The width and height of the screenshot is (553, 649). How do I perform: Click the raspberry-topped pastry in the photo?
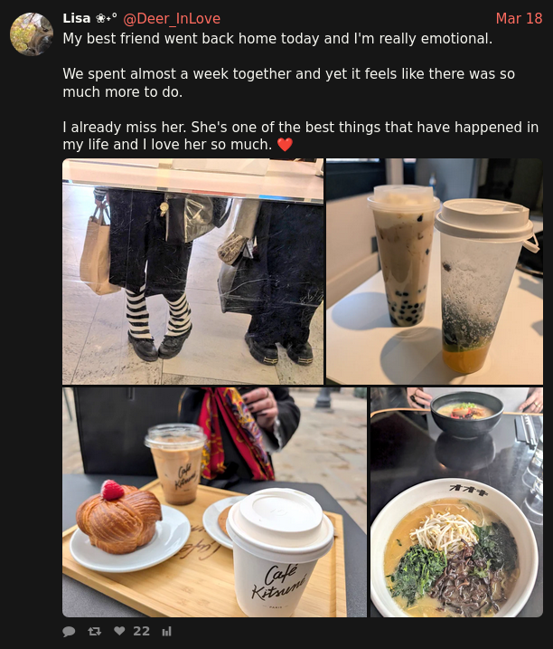click(118, 518)
